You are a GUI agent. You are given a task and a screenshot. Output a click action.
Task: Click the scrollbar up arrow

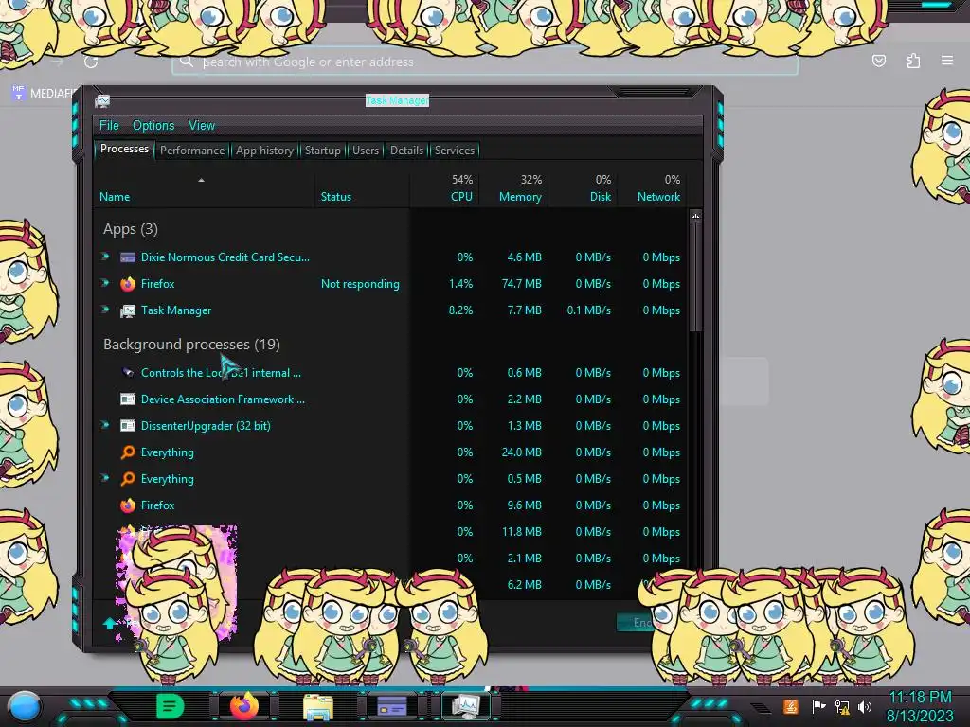pos(695,217)
